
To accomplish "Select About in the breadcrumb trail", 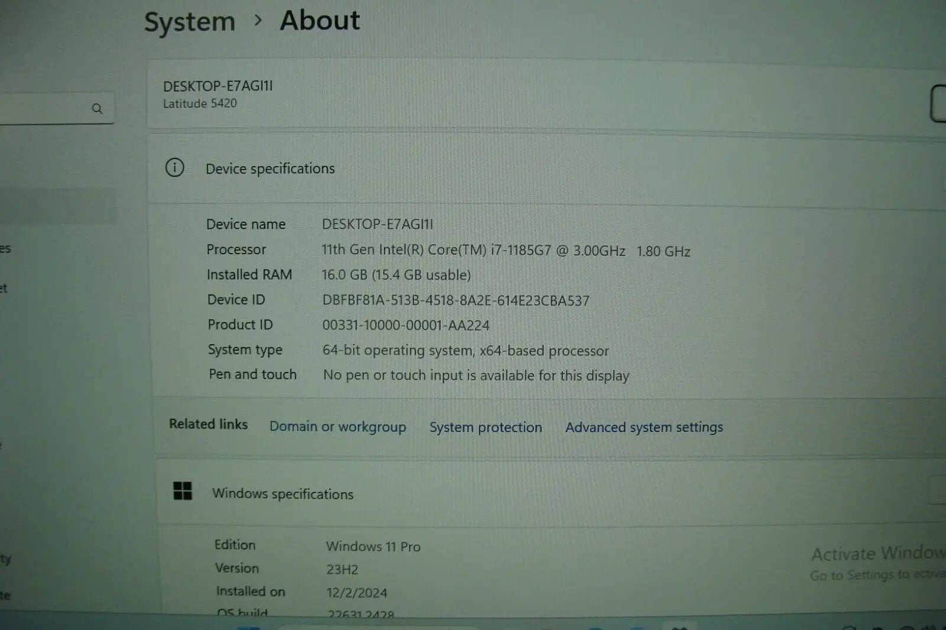I will click(319, 21).
